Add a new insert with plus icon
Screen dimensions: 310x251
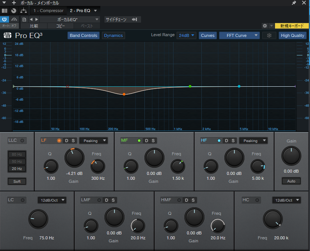coord(14,3)
